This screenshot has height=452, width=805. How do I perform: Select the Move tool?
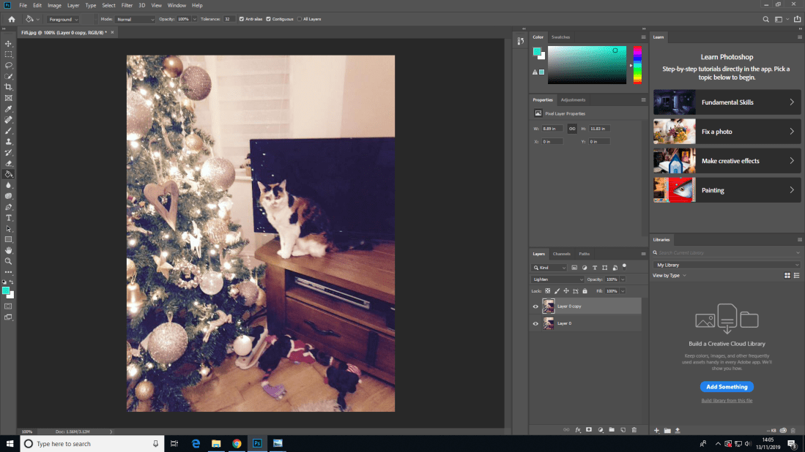9,44
